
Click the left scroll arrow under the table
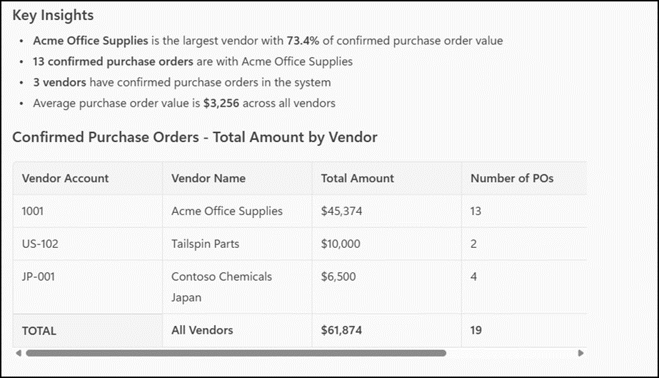(19, 353)
